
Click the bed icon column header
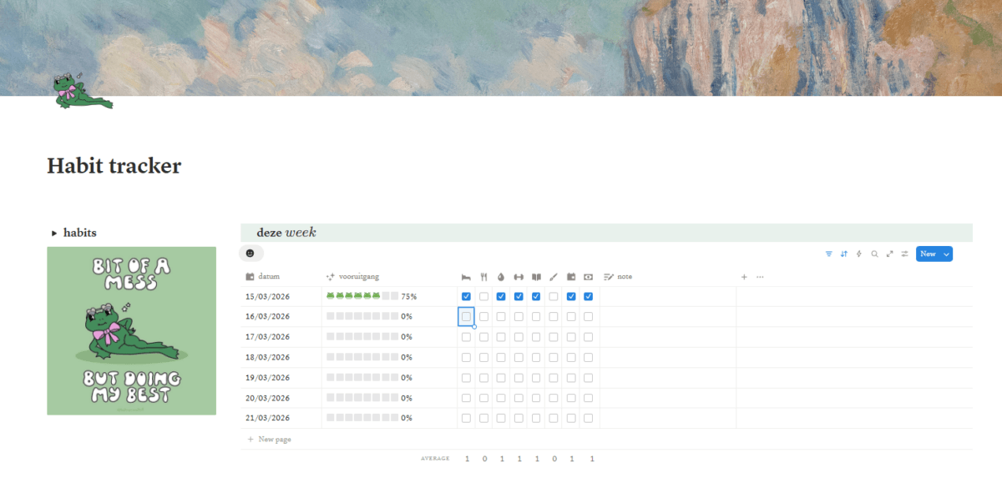pyautogui.click(x=466, y=277)
